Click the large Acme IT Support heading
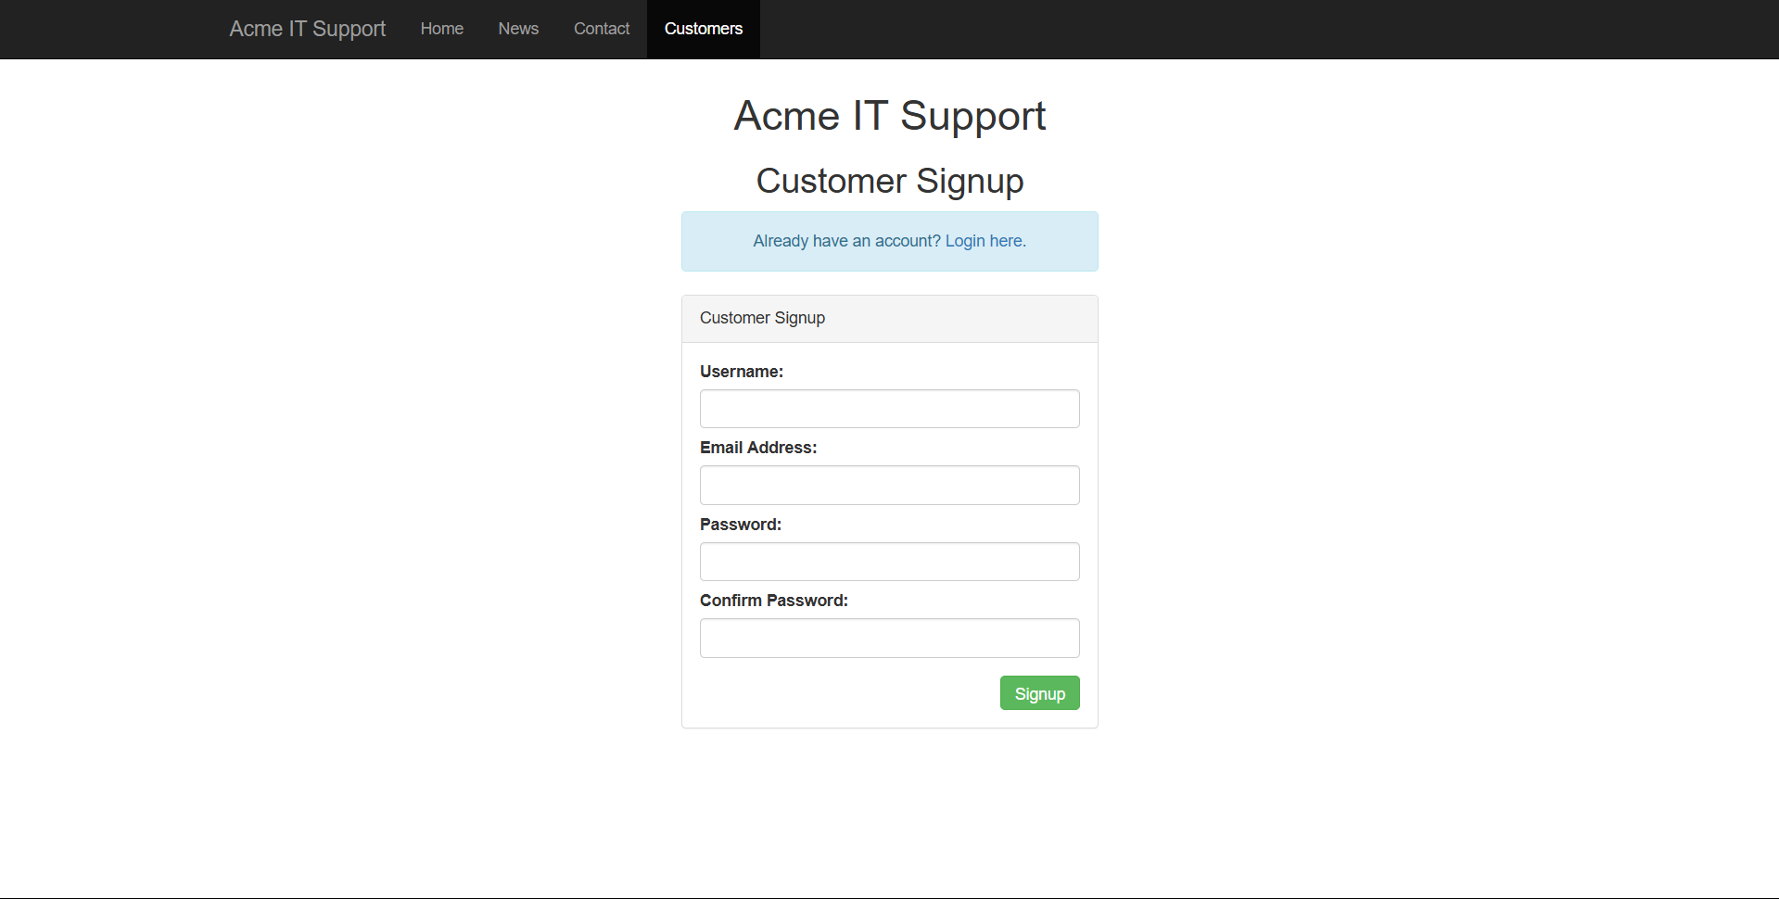1779x899 pixels. [889, 116]
